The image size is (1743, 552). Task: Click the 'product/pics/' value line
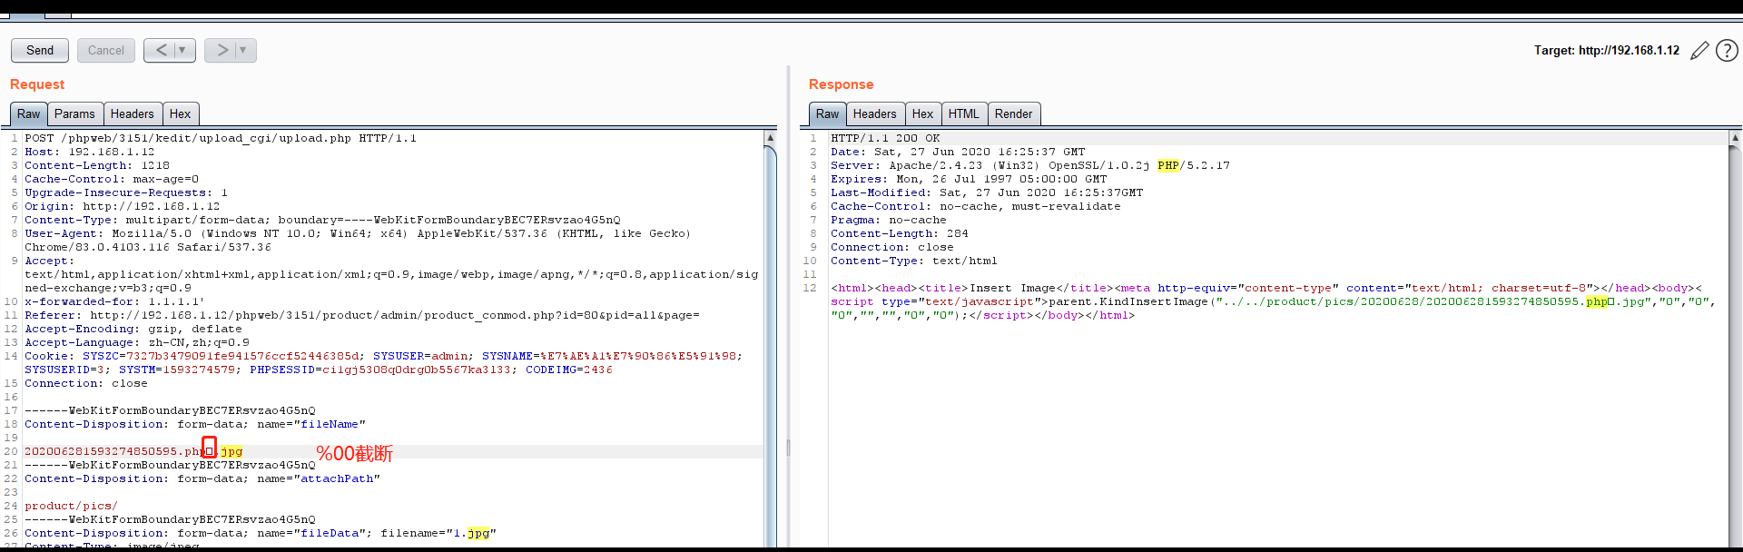pos(71,506)
